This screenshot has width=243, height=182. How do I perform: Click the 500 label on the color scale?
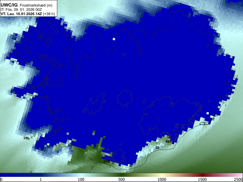121,179
